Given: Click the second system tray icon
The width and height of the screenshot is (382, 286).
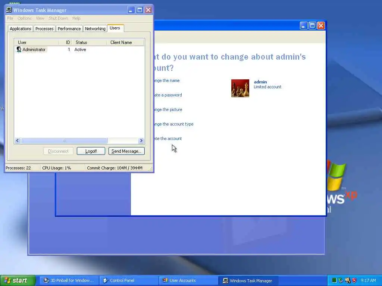Looking at the screenshot, I should [341, 280].
